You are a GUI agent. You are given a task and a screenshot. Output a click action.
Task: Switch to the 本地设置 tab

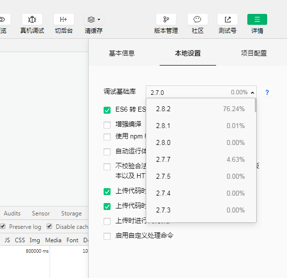(x=188, y=53)
